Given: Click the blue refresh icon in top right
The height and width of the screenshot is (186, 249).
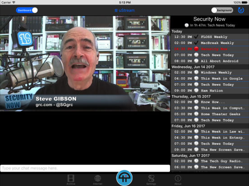Looking at the screenshot, I should pyautogui.click(x=241, y=10).
